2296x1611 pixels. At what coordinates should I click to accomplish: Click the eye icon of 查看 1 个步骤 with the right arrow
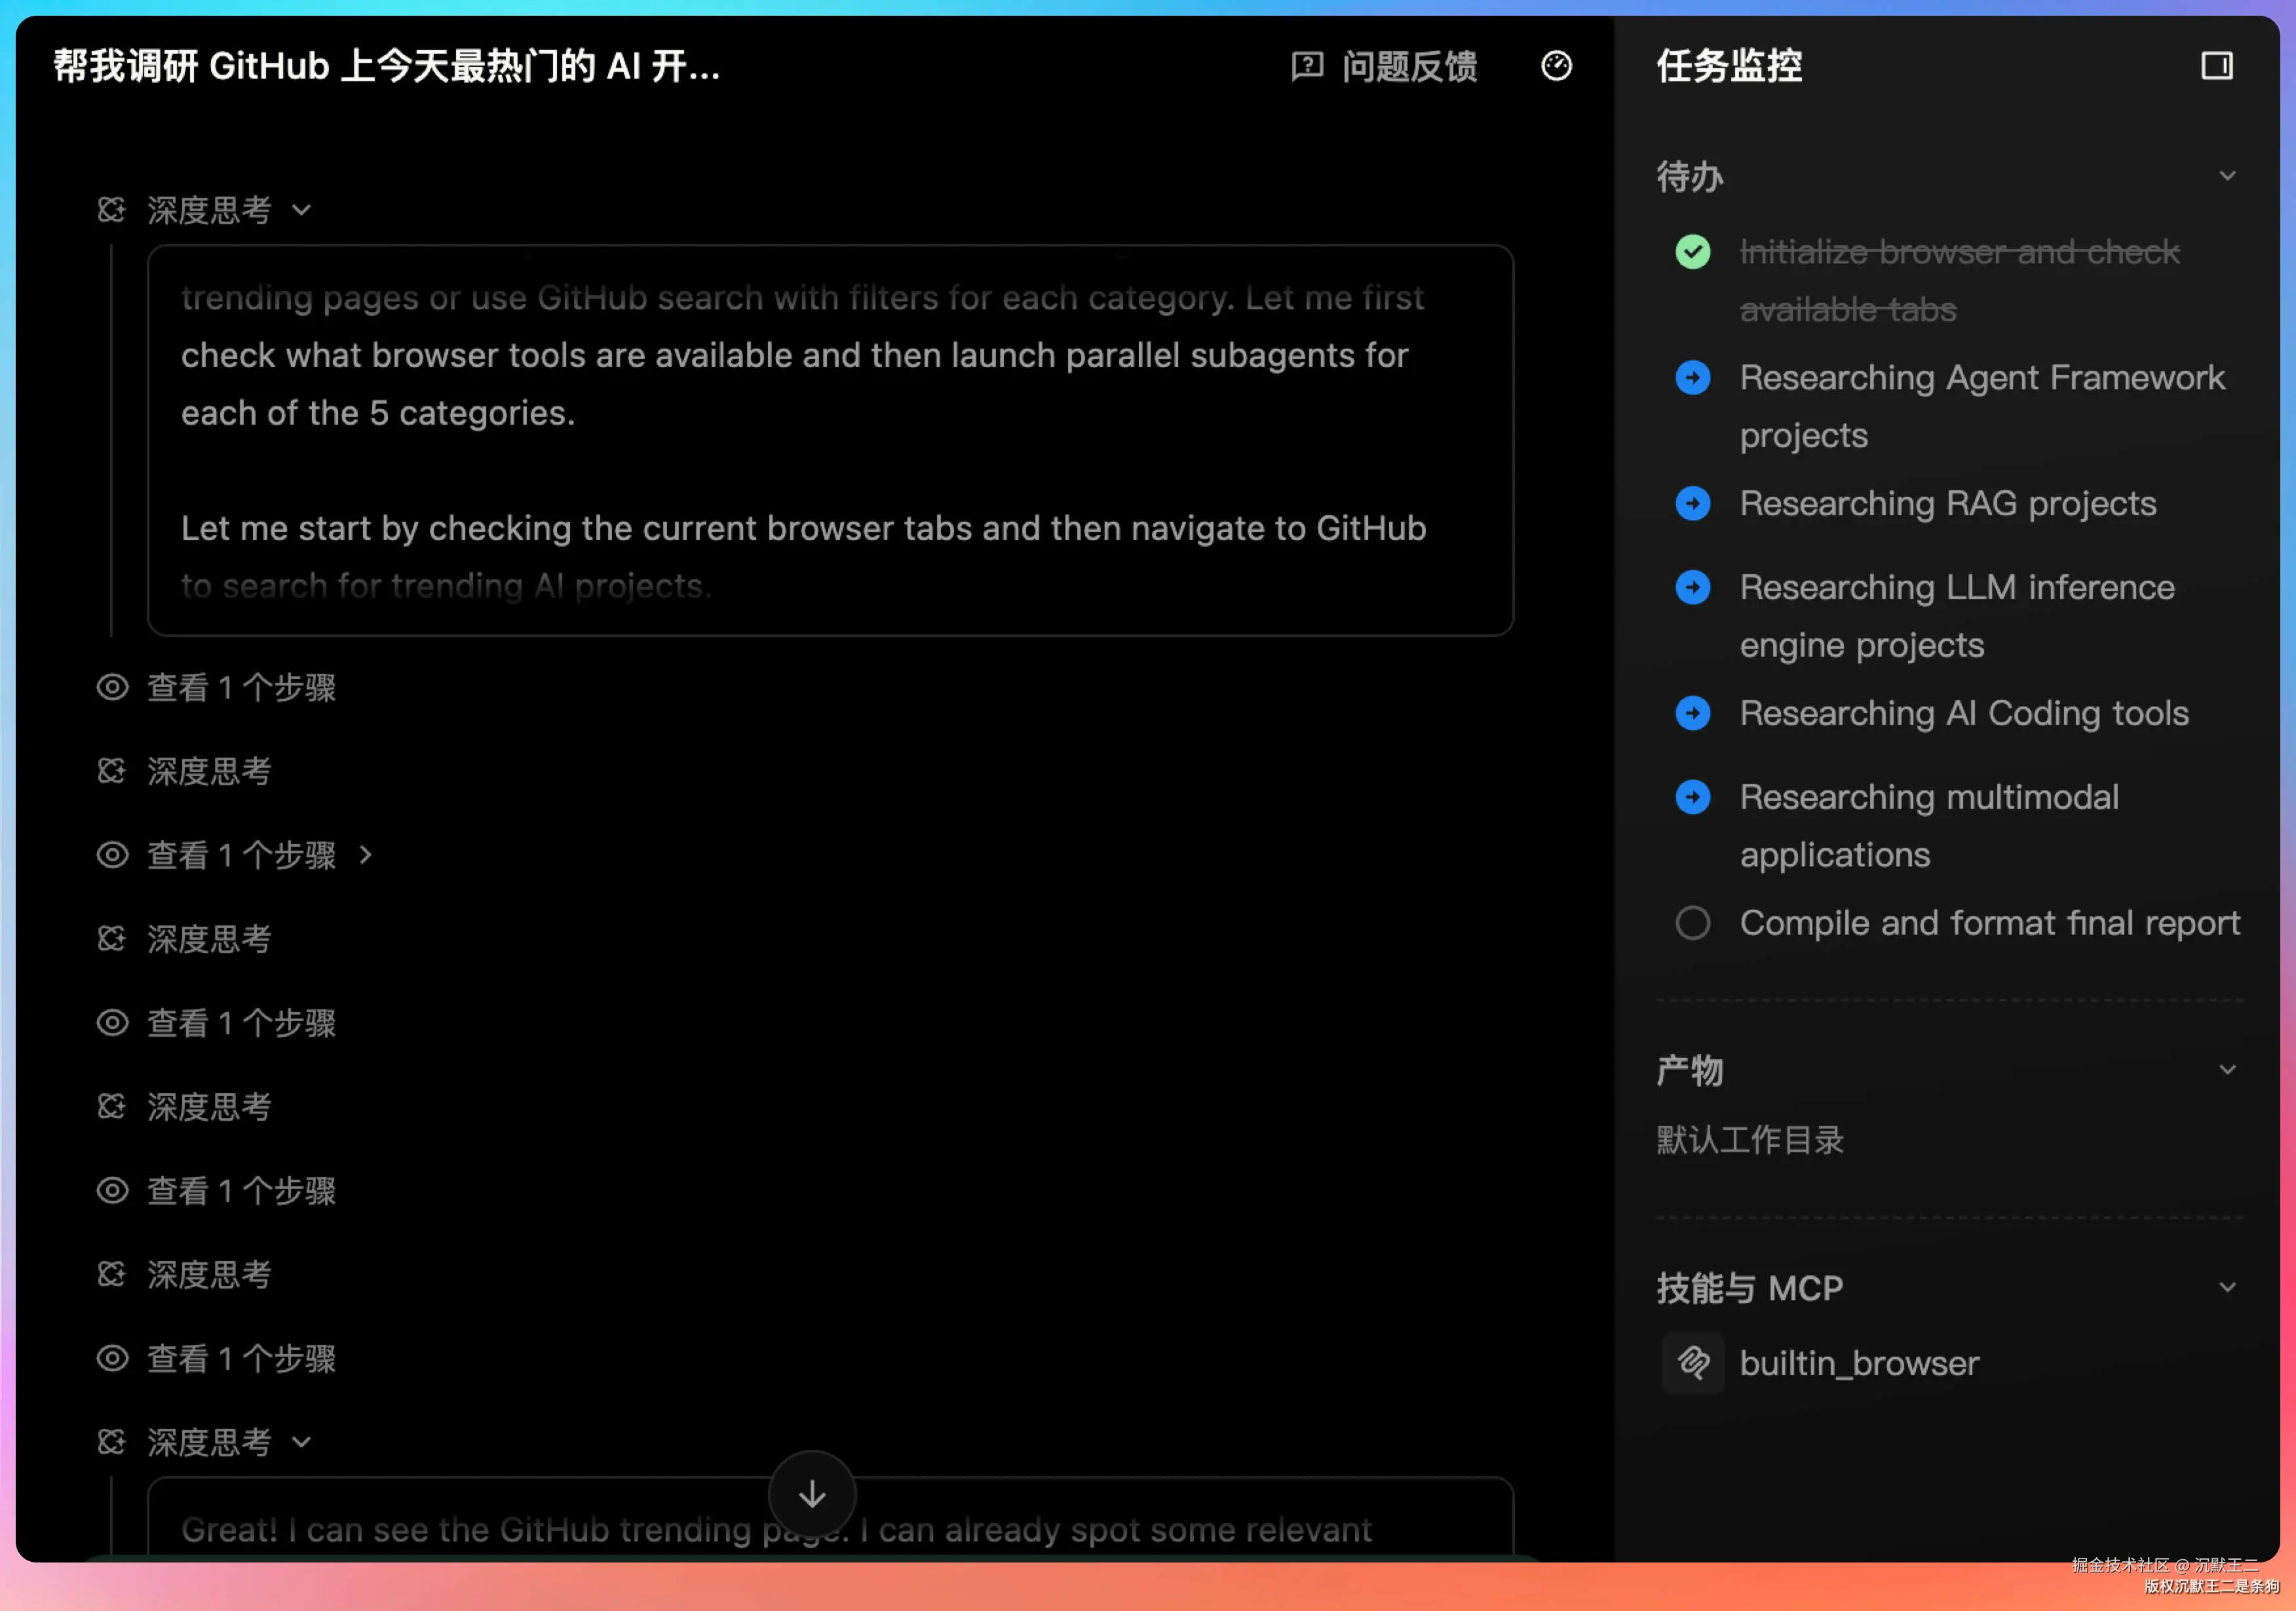click(x=112, y=855)
